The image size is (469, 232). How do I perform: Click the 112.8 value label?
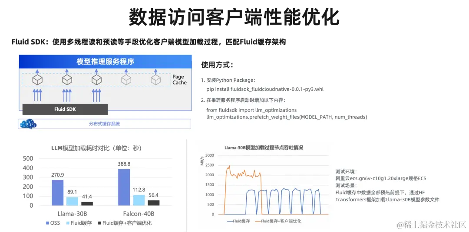pos(139,190)
